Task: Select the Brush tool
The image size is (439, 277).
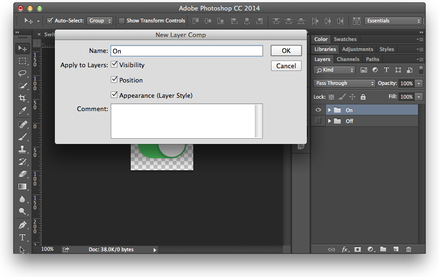Action: pos(22,137)
